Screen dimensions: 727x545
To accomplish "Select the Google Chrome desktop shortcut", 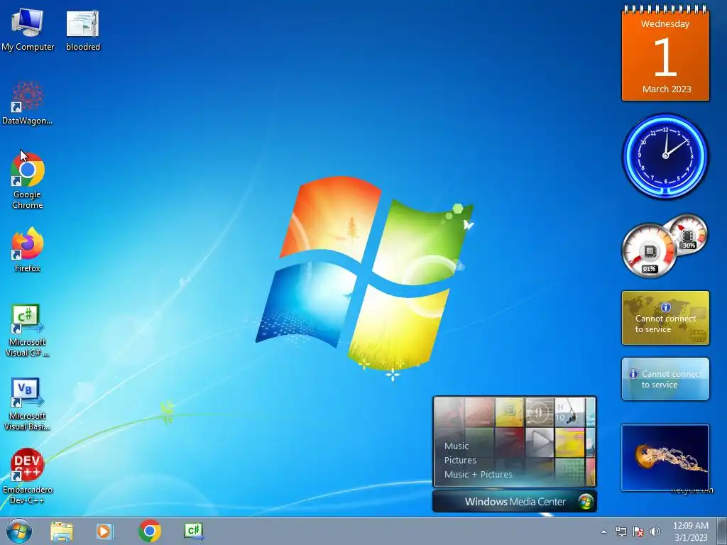I will pyautogui.click(x=28, y=180).
